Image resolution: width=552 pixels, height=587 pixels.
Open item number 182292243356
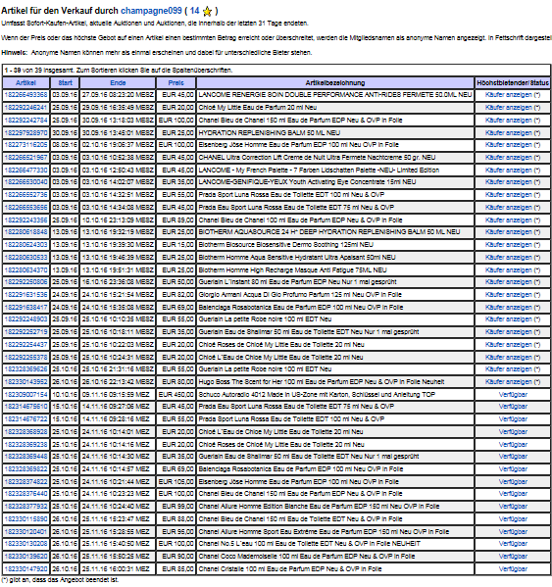pyautogui.click(x=25, y=220)
